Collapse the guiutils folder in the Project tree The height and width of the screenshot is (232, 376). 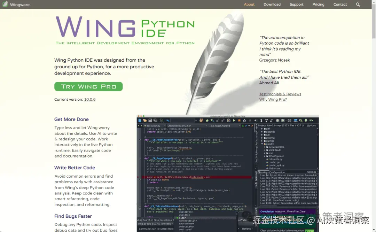(262, 144)
